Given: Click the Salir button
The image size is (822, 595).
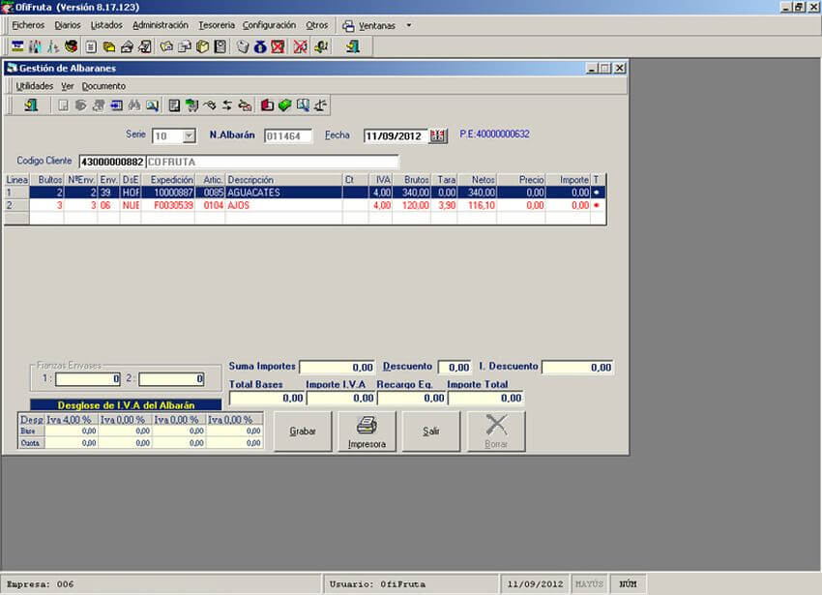Looking at the screenshot, I should [431, 431].
